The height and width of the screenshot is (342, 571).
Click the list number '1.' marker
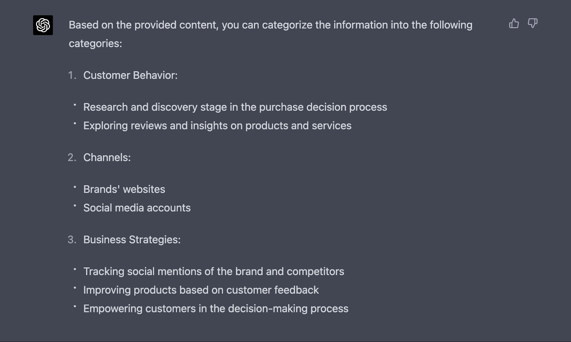click(x=72, y=75)
